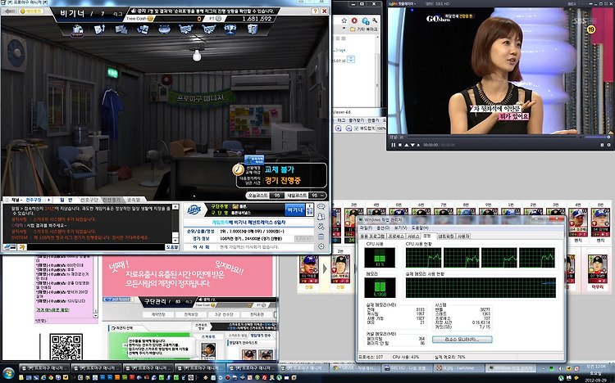Click the QR code image on the web page
Screen dimensions: 615x383
coord(66,346)
